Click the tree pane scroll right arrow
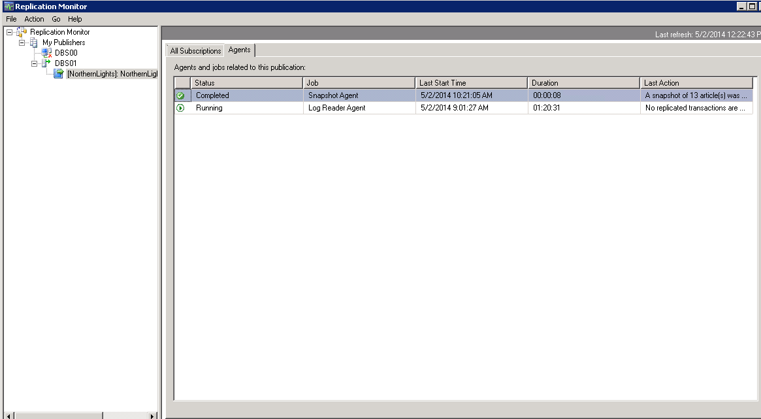 click(153, 416)
